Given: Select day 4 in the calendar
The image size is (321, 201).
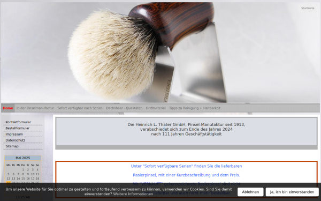Looking at the screenshot, I should [37, 169].
